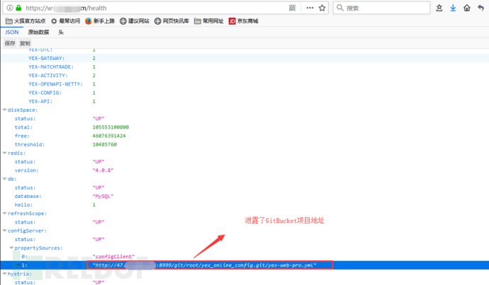
Task: Click the threshold key under diskSpace
Action: [30, 144]
